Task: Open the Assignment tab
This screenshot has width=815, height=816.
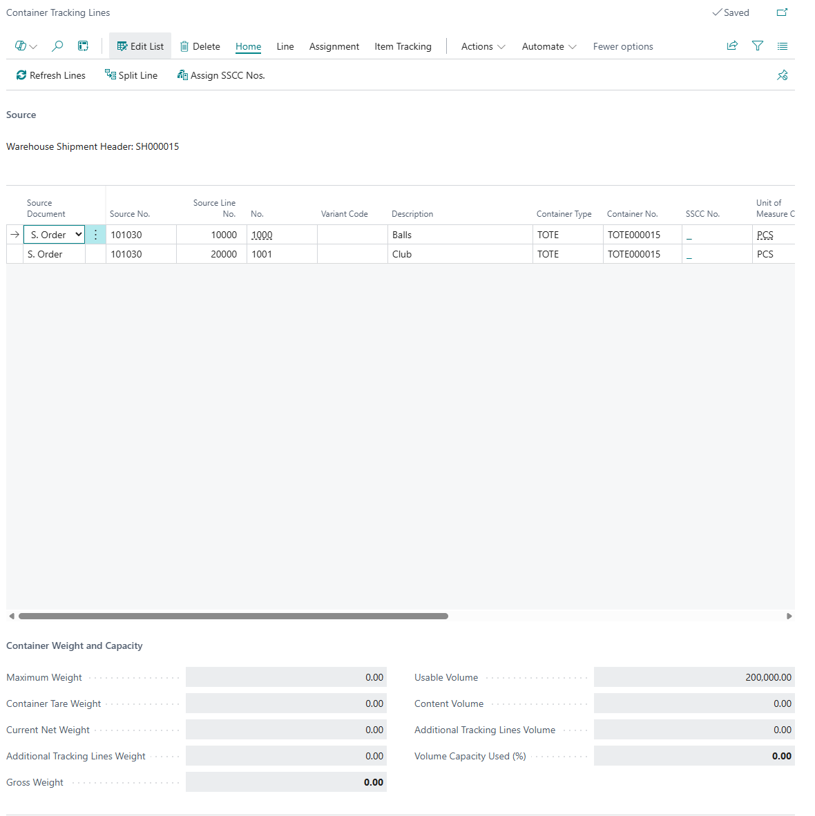Action: coord(334,46)
